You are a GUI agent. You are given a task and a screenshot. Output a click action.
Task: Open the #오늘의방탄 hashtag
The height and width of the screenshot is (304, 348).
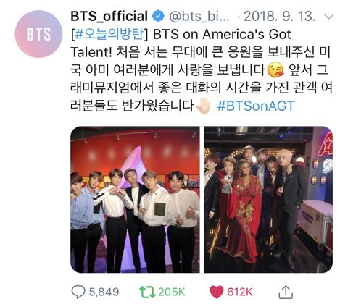click(109, 34)
